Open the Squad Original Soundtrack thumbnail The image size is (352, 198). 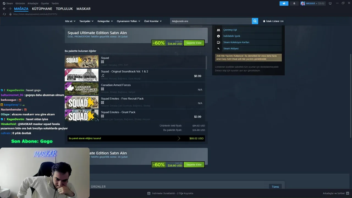point(81,75)
